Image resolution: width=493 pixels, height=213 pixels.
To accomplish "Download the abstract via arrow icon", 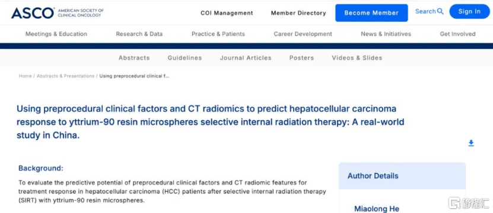I will coord(470,143).
